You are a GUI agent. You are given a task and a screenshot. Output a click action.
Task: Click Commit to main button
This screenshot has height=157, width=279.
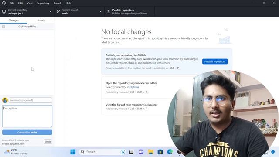[x=27, y=132]
